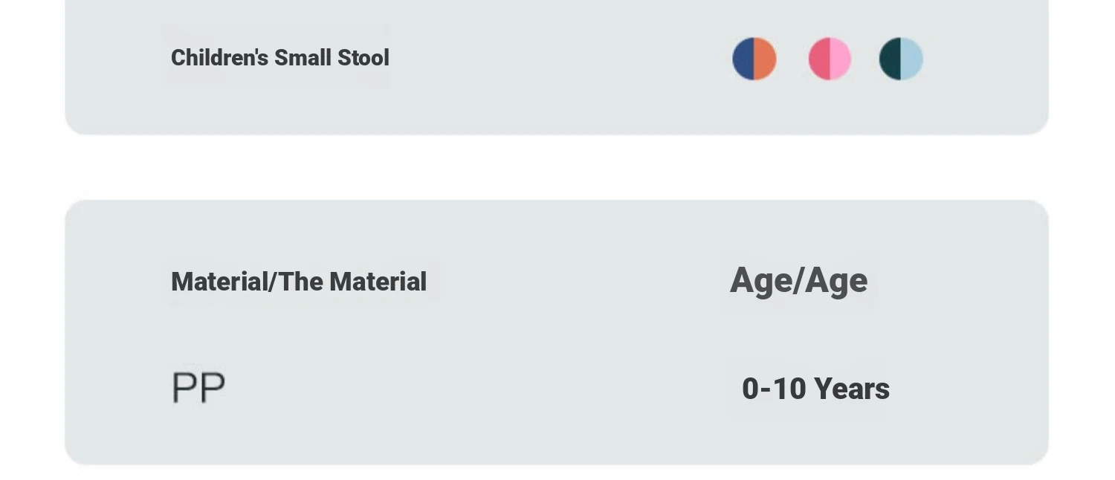Pick the dark teal and light blue swatch
This screenshot has height=480, width=1115.
[x=901, y=59]
